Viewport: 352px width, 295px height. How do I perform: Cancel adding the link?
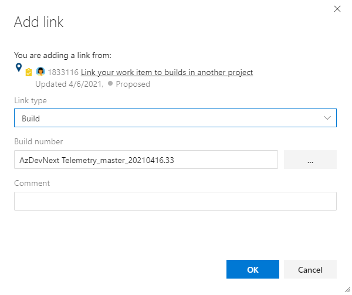(310, 269)
